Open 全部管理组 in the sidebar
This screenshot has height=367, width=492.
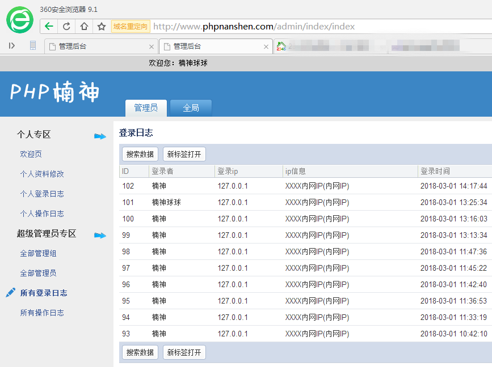coord(38,253)
